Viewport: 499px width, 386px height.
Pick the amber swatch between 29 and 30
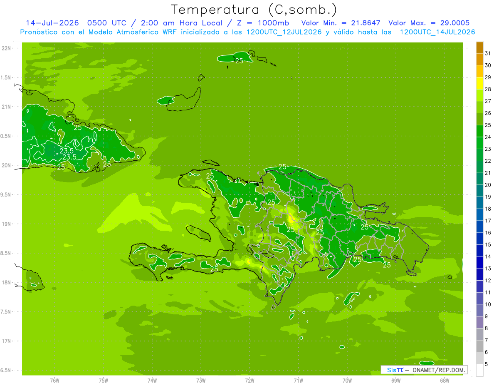pos(479,71)
